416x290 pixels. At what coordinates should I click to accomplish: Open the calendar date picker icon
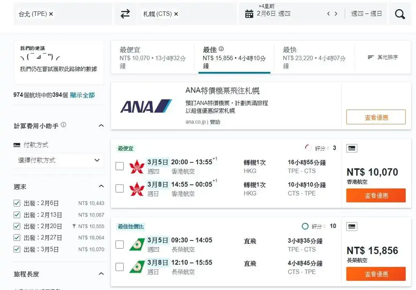(x=249, y=14)
